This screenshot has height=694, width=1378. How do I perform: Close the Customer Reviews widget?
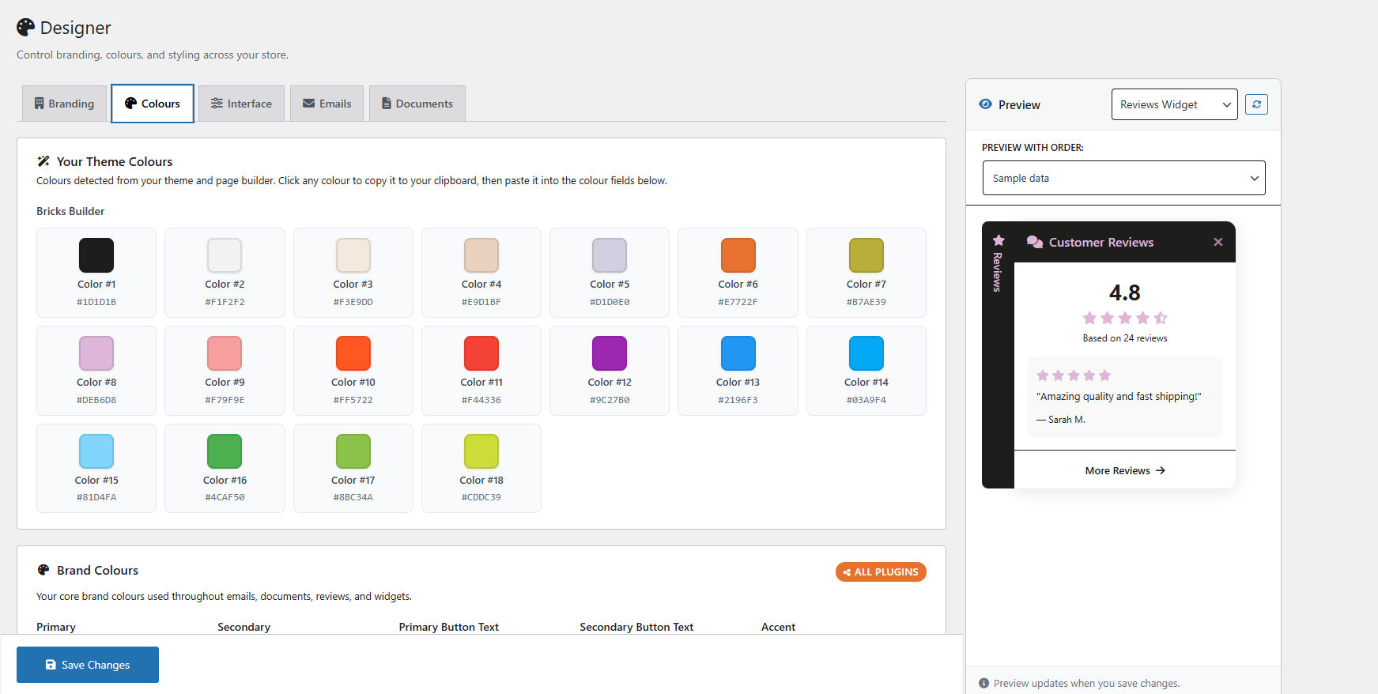click(x=1218, y=242)
